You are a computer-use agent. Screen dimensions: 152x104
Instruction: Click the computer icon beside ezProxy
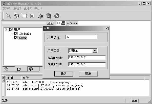click(63, 23)
